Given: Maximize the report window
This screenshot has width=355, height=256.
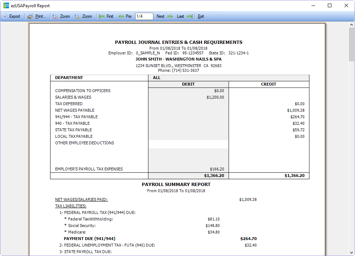Looking at the screenshot, I should pos(330,6).
